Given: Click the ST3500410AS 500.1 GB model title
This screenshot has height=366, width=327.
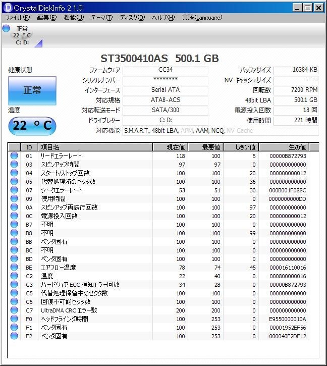Looking at the screenshot, I should click(159, 59).
